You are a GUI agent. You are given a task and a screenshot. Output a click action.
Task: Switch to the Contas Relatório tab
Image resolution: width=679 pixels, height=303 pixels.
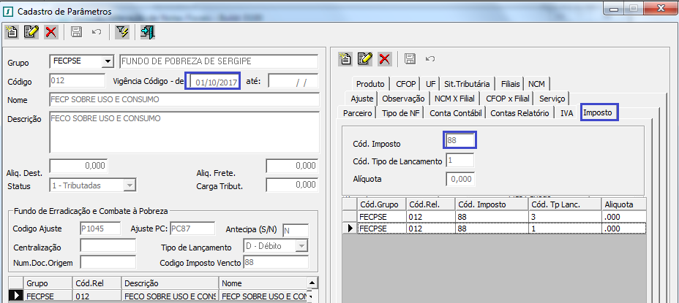click(520, 113)
